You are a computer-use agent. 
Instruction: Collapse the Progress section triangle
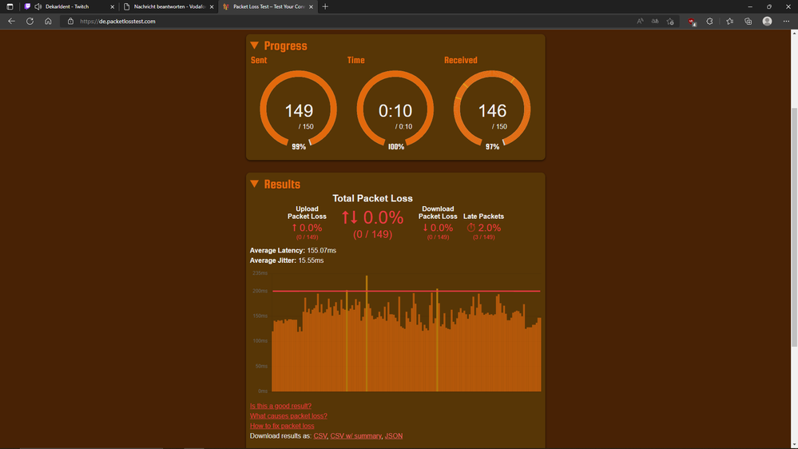pos(255,46)
